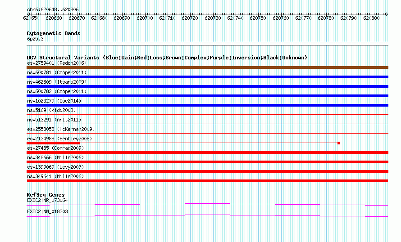Open variant esv27485 (Conrad2009) label
The width and height of the screenshot is (401, 242).
click(x=55, y=148)
